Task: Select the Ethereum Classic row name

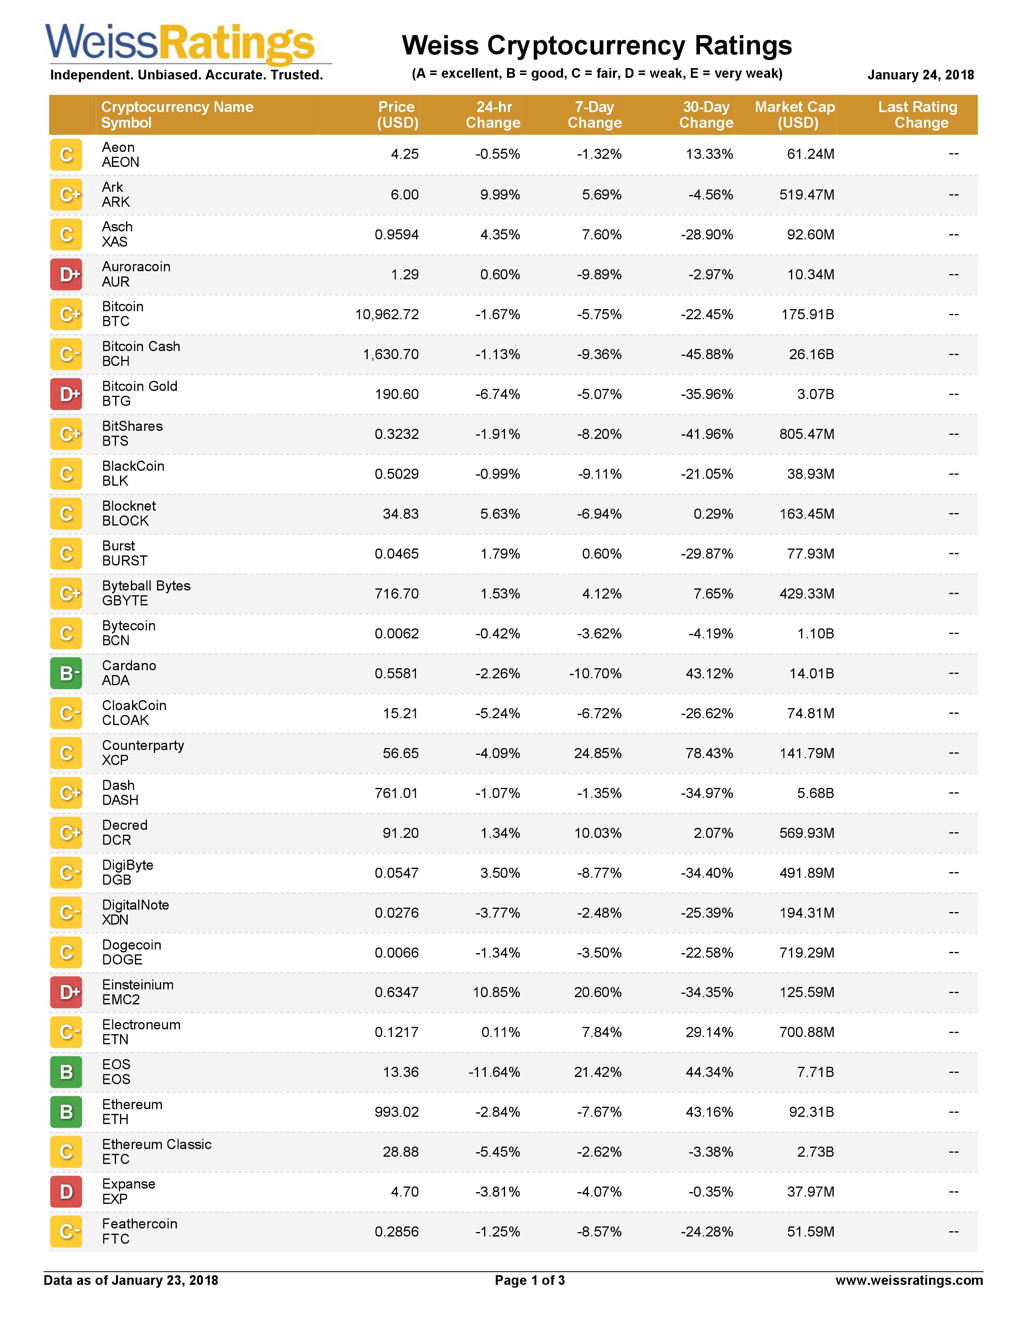Action: point(156,1145)
